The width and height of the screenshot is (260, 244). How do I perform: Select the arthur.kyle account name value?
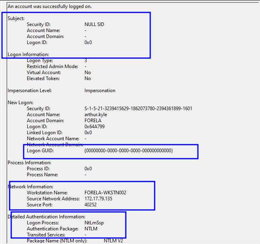click(x=96, y=115)
